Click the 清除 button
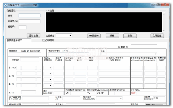The height and width of the screenshot is (108, 173). [x=112, y=36]
